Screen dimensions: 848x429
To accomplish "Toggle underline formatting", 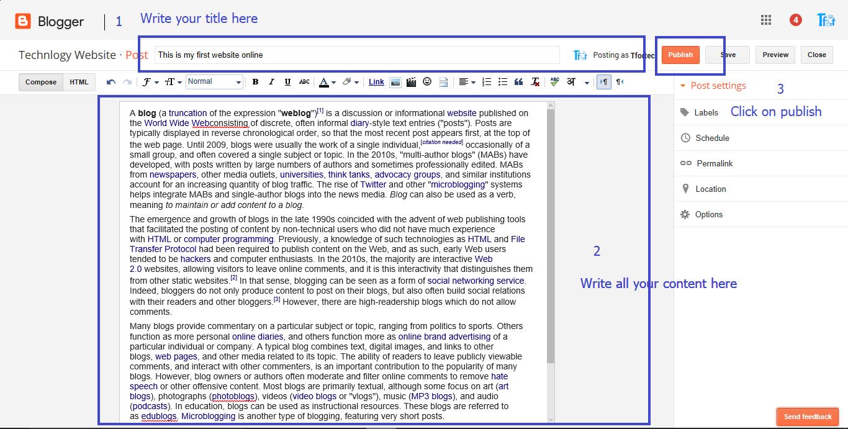I will 287,82.
